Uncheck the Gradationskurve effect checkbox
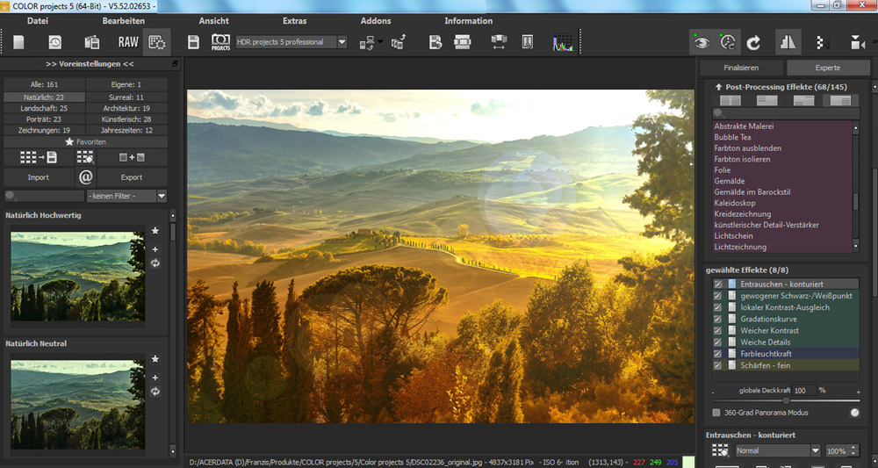This screenshot has width=878, height=468. pyautogui.click(x=718, y=319)
